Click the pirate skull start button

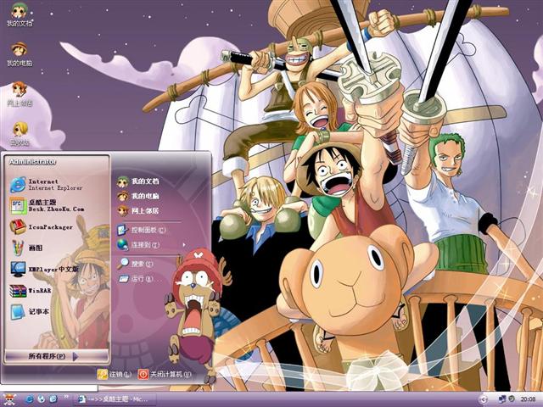(9, 399)
